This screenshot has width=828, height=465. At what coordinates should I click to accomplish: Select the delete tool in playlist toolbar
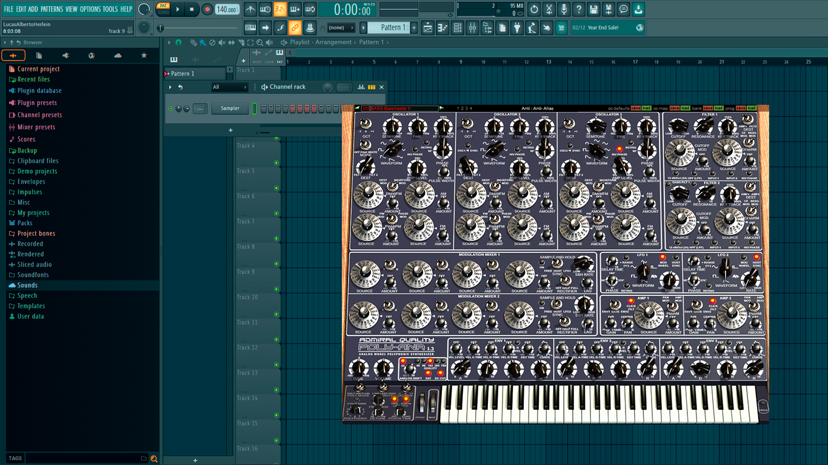[212, 42]
